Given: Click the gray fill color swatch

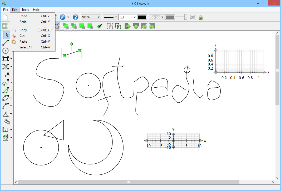Looking at the screenshot, I should (x=170, y=17).
